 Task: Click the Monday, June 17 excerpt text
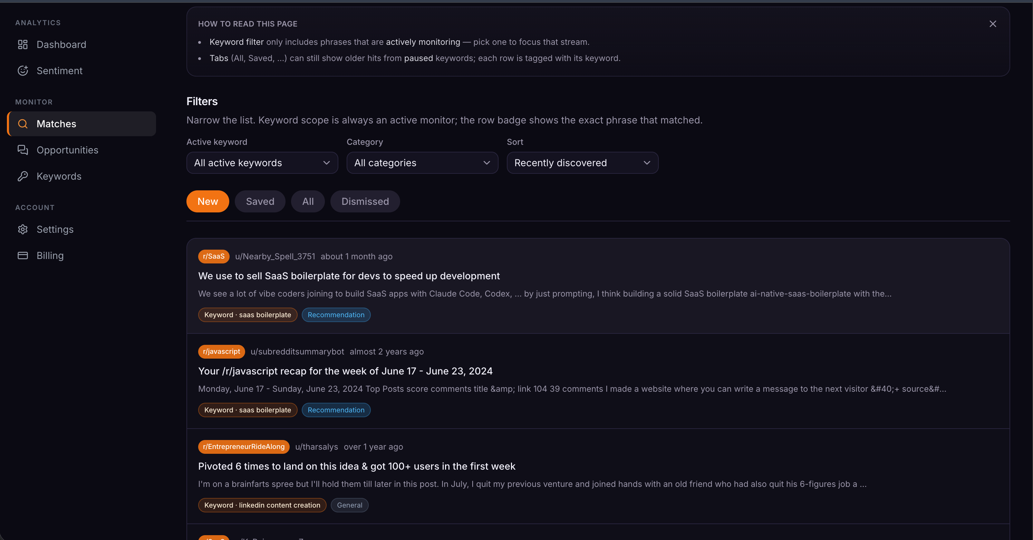[x=572, y=389]
